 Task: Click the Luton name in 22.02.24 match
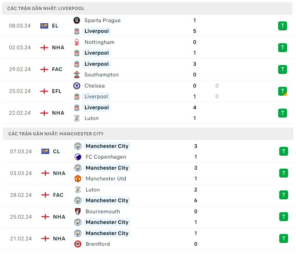coord(91,118)
